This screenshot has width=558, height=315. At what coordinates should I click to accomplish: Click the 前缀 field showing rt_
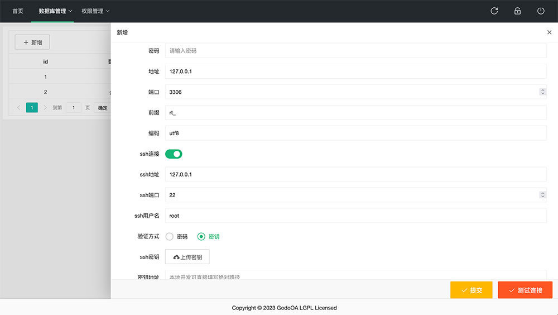(x=355, y=113)
